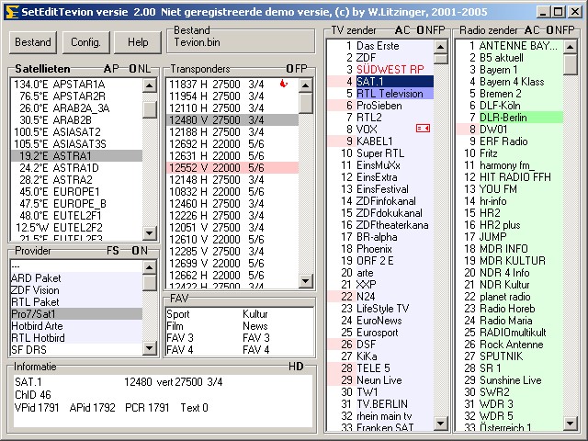
Task: Click up arrow of Radio zender scrollbar
Action: pos(569,45)
